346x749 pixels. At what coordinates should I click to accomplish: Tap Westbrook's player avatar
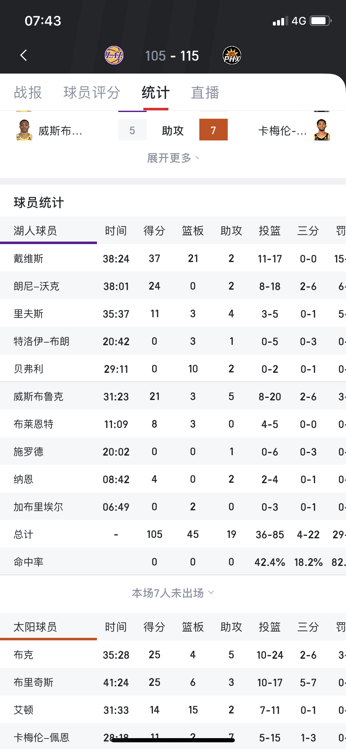24,130
